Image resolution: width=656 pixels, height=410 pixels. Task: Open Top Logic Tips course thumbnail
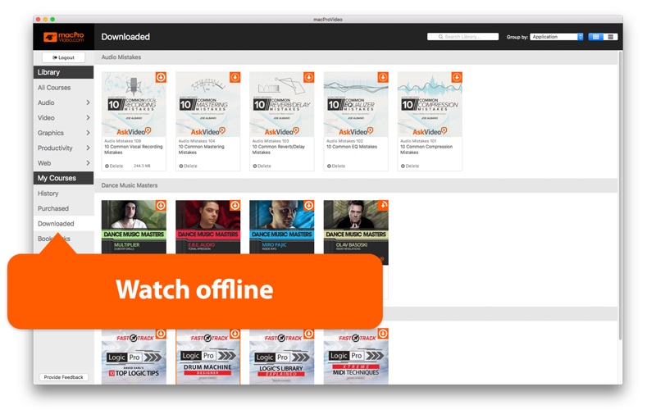[x=134, y=357]
